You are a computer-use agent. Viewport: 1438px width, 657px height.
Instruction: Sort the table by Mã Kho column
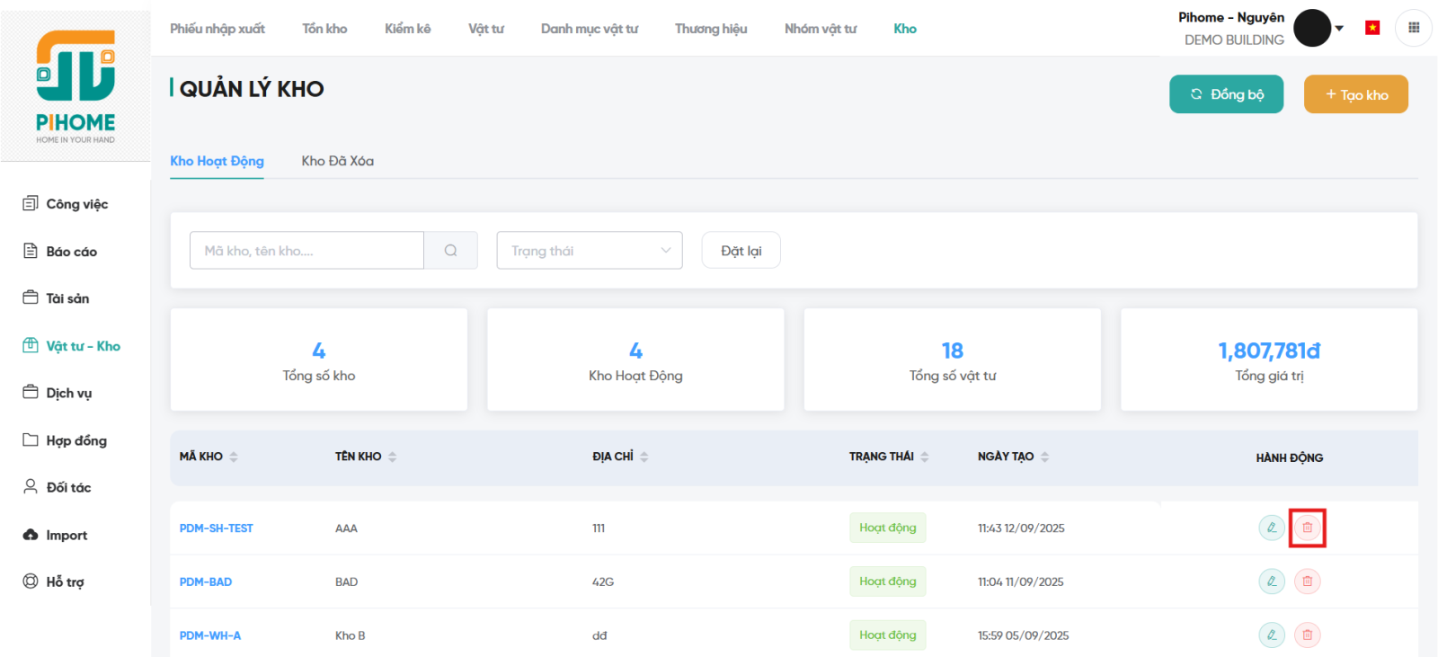pos(234,457)
